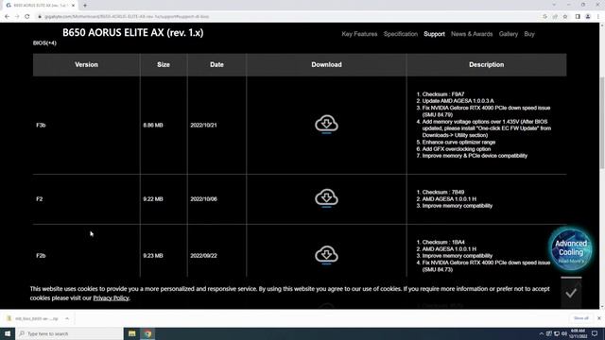This screenshot has width=605, height=340.
Task: Click the system clock showing date and time
Action: 578,333
